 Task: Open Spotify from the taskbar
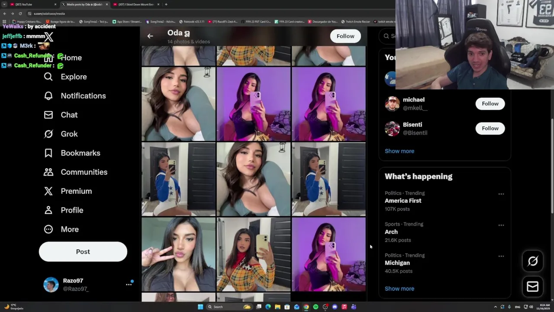[x=316, y=307]
